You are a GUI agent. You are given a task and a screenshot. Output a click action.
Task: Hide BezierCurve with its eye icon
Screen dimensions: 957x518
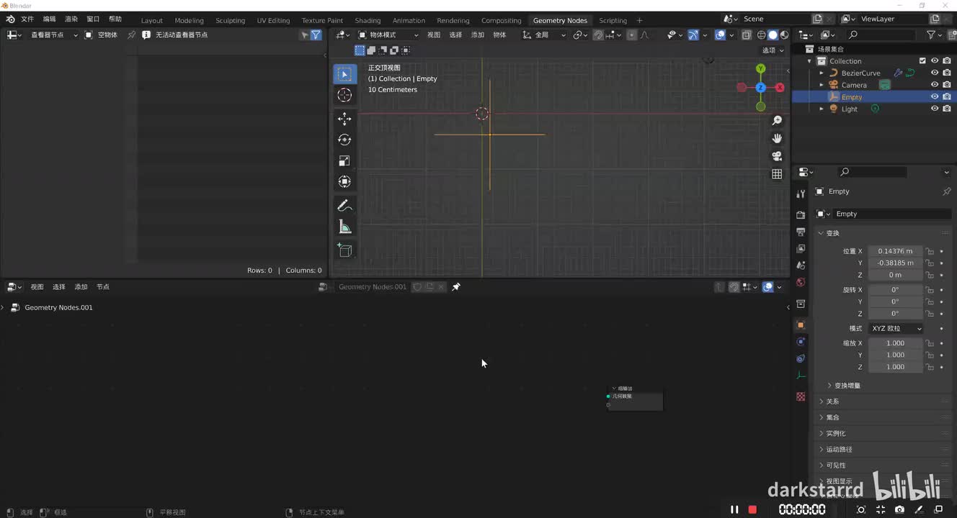point(935,73)
